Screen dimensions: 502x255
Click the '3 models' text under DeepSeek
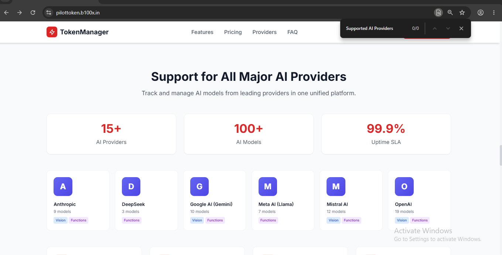pos(130,212)
